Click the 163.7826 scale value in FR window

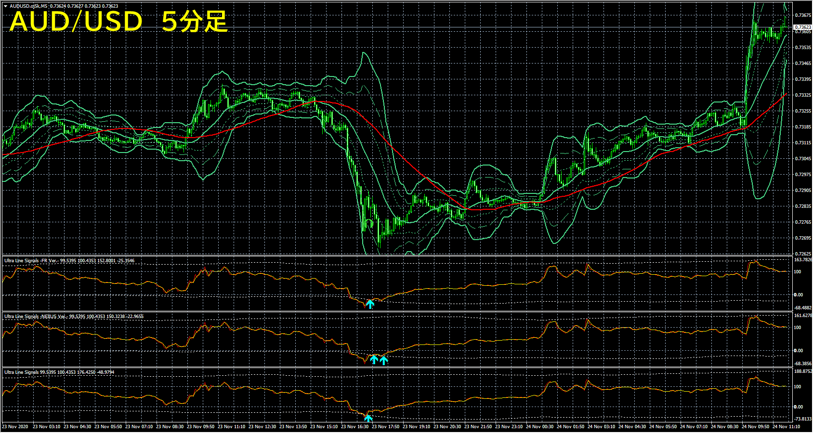(803, 260)
